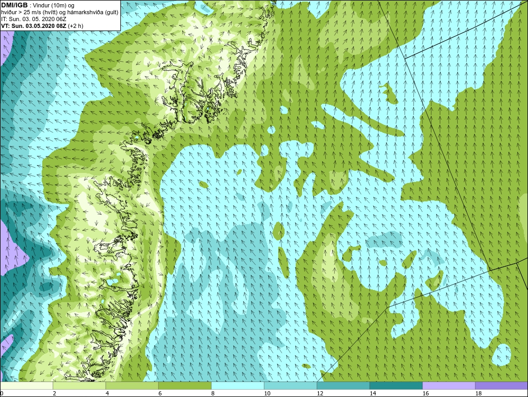Click the 0–2 m/s palest legend swatch
The height and width of the screenshot is (397, 528).
coord(27,385)
